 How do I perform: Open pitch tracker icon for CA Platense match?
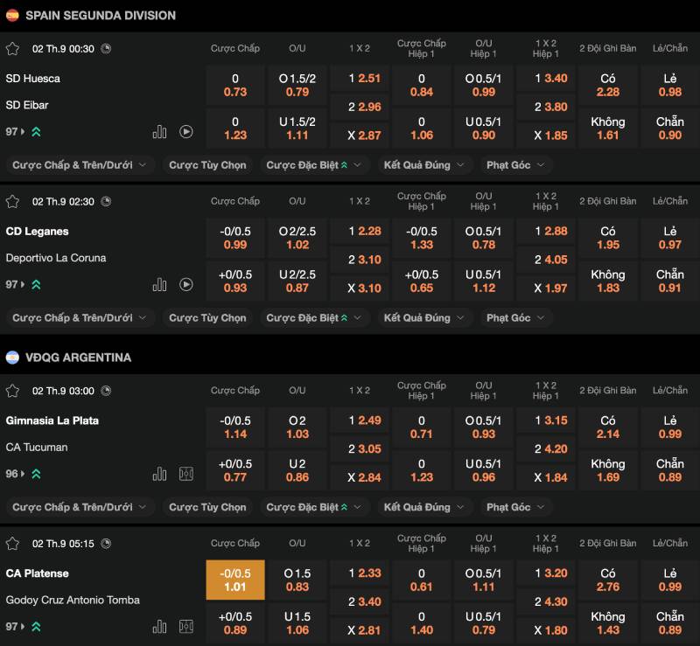point(186,627)
